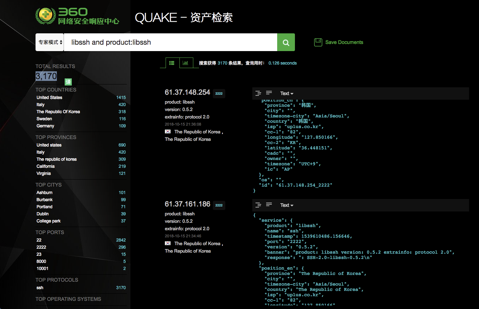Open the Text mode dropdown for 61.37.161.186
Screen dimensions: 479x309
coord(287,205)
